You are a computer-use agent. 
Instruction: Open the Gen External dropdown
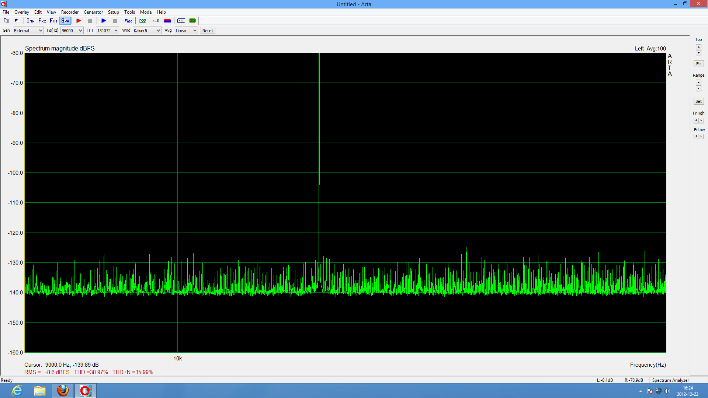(x=28, y=31)
